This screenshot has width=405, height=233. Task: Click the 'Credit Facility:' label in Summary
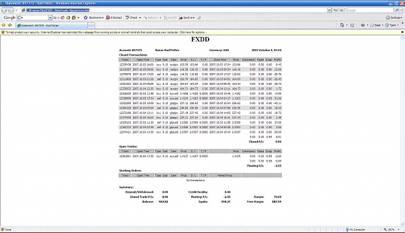[x=198, y=192]
